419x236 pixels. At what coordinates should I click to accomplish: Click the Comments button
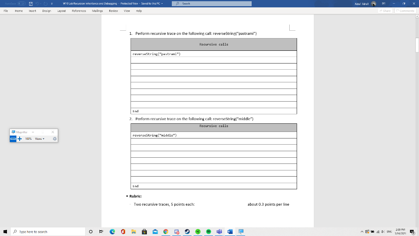pyautogui.click(x=405, y=11)
